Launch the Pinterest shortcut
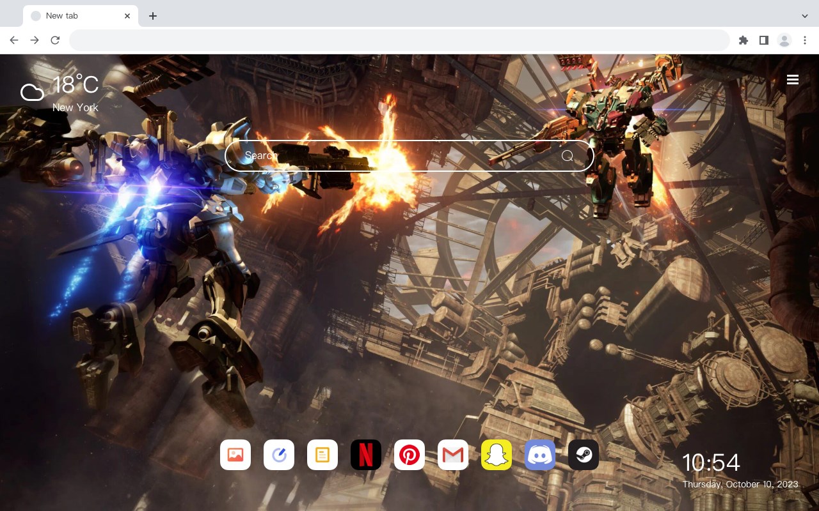The image size is (819, 511). pyautogui.click(x=409, y=455)
